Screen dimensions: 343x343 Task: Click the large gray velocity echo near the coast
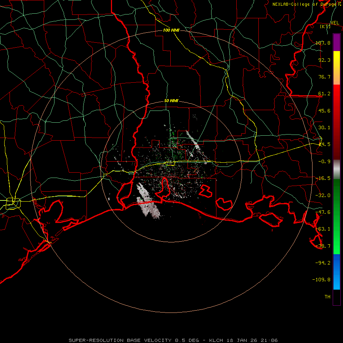click(147, 202)
